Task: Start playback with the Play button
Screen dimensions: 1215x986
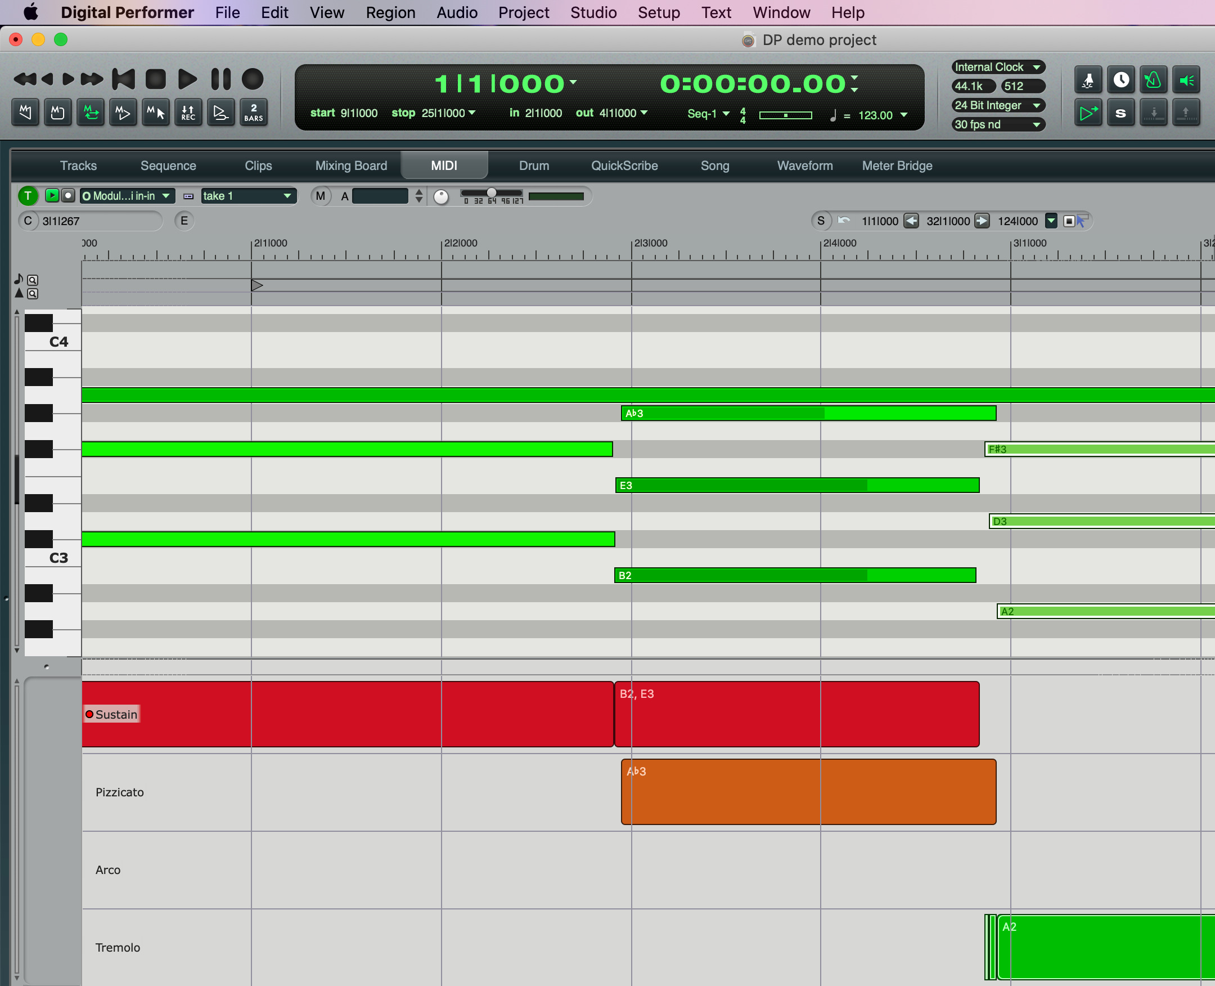Action: (187, 79)
